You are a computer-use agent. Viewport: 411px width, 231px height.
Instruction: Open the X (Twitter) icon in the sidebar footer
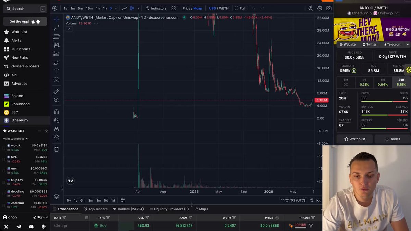(x=6, y=227)
